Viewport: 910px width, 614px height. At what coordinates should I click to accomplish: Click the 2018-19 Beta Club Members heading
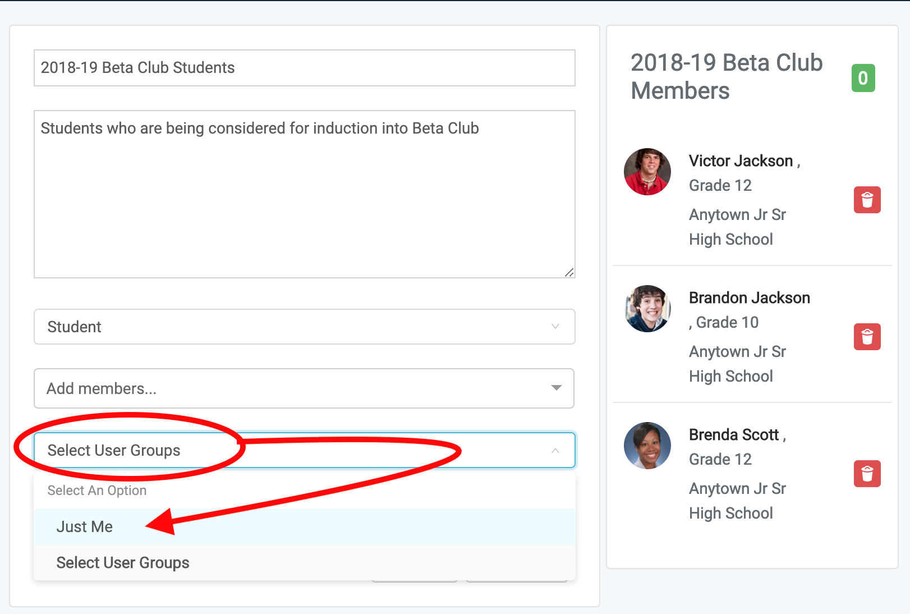click(x=727, y=77)
